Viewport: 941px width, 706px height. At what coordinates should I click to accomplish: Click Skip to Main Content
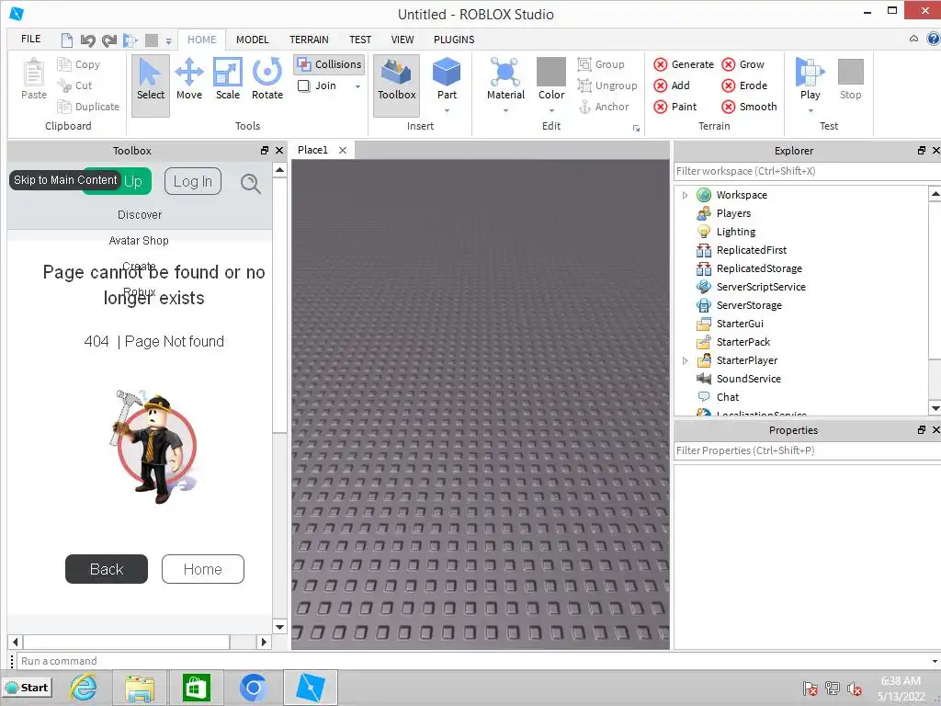click(x=65, y=180)
